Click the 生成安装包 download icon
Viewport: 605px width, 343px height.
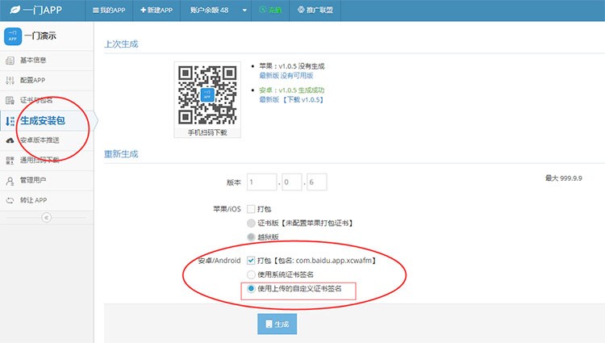(10, 121)
